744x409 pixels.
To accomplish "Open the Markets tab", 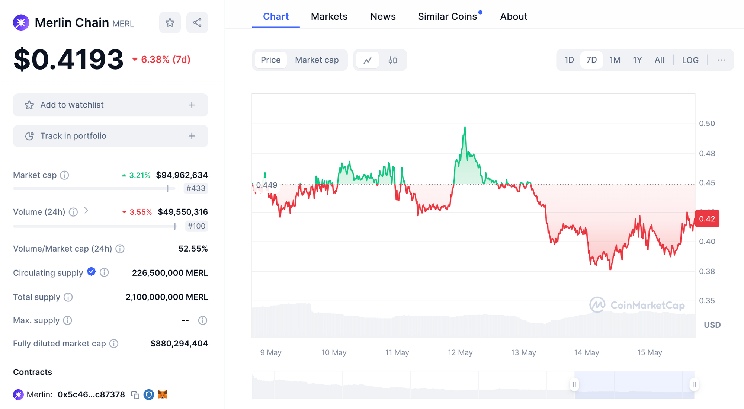I will pos(329,16).
